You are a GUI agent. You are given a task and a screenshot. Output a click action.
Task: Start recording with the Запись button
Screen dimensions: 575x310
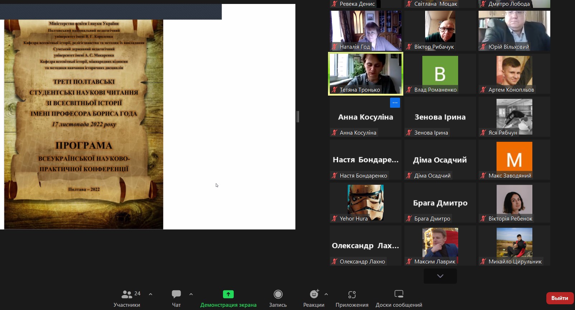[278, 298]
